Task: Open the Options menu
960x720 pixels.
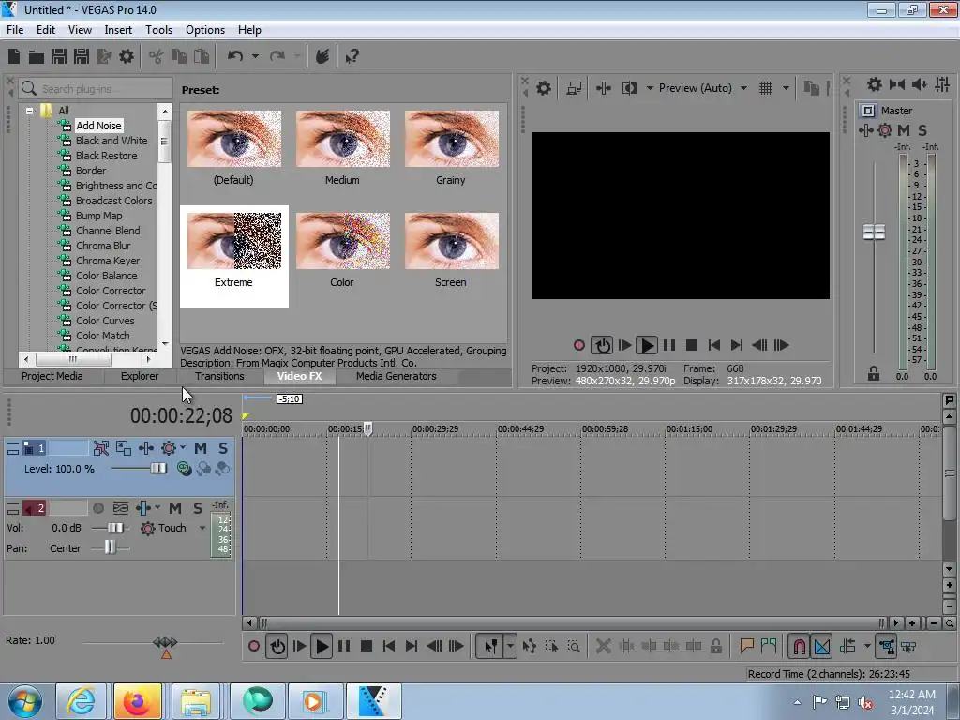Action: point(205,30)
